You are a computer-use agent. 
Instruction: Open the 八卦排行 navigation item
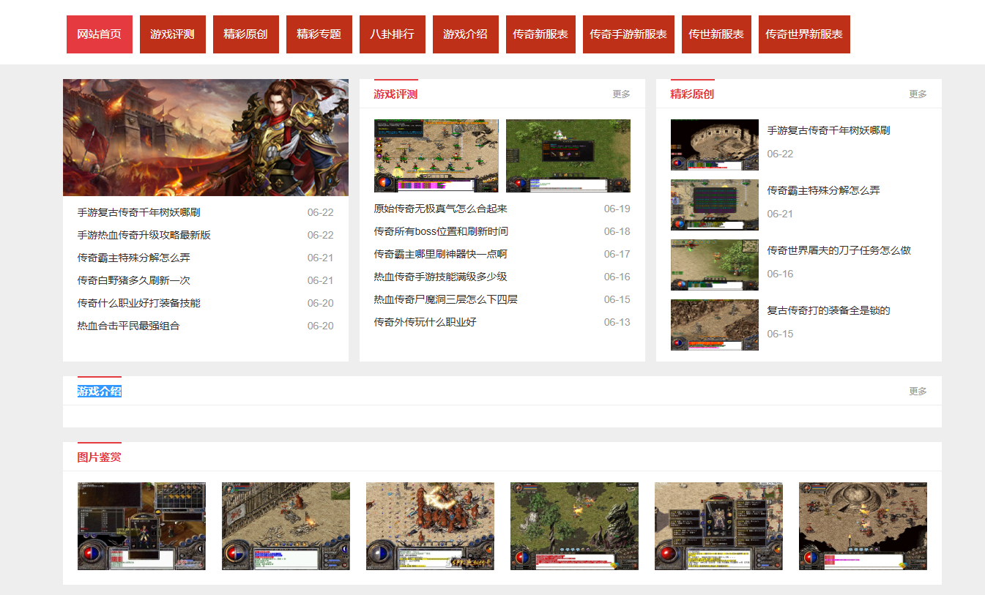point(393,34)
